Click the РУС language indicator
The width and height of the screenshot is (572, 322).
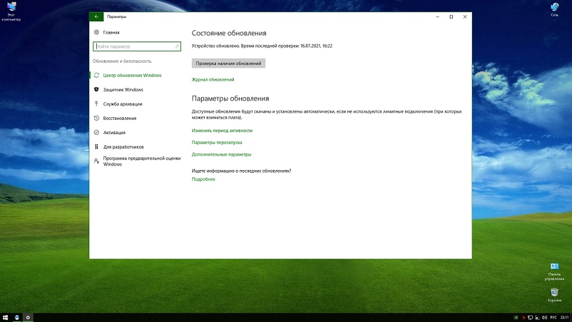coord(553,318)
